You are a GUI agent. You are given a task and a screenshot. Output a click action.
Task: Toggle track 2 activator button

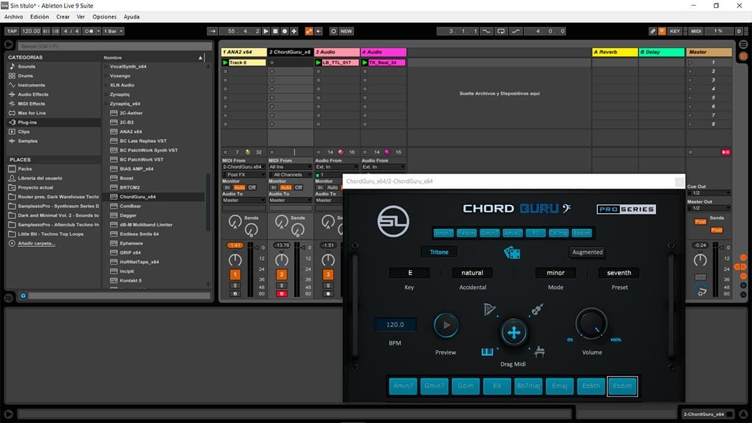[281, 274]
